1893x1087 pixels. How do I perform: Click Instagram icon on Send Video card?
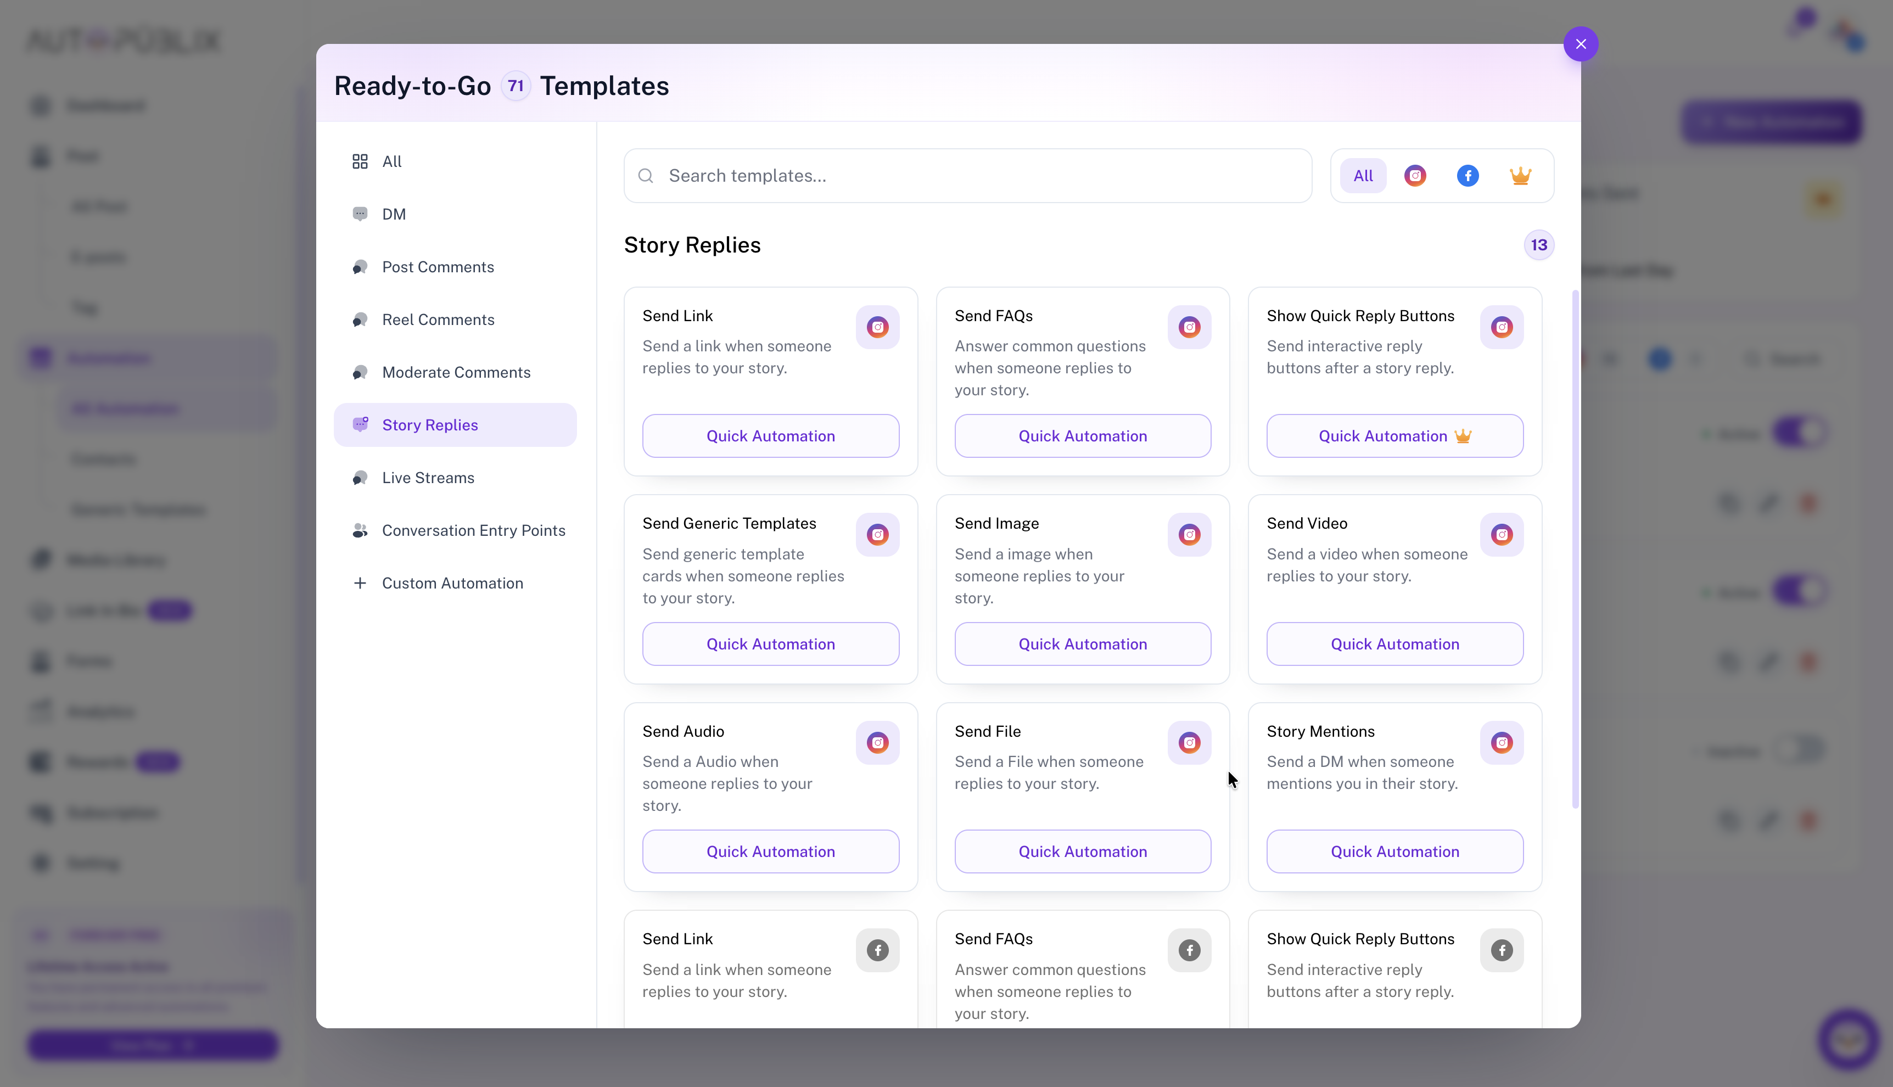click(x=1501, y=535)
